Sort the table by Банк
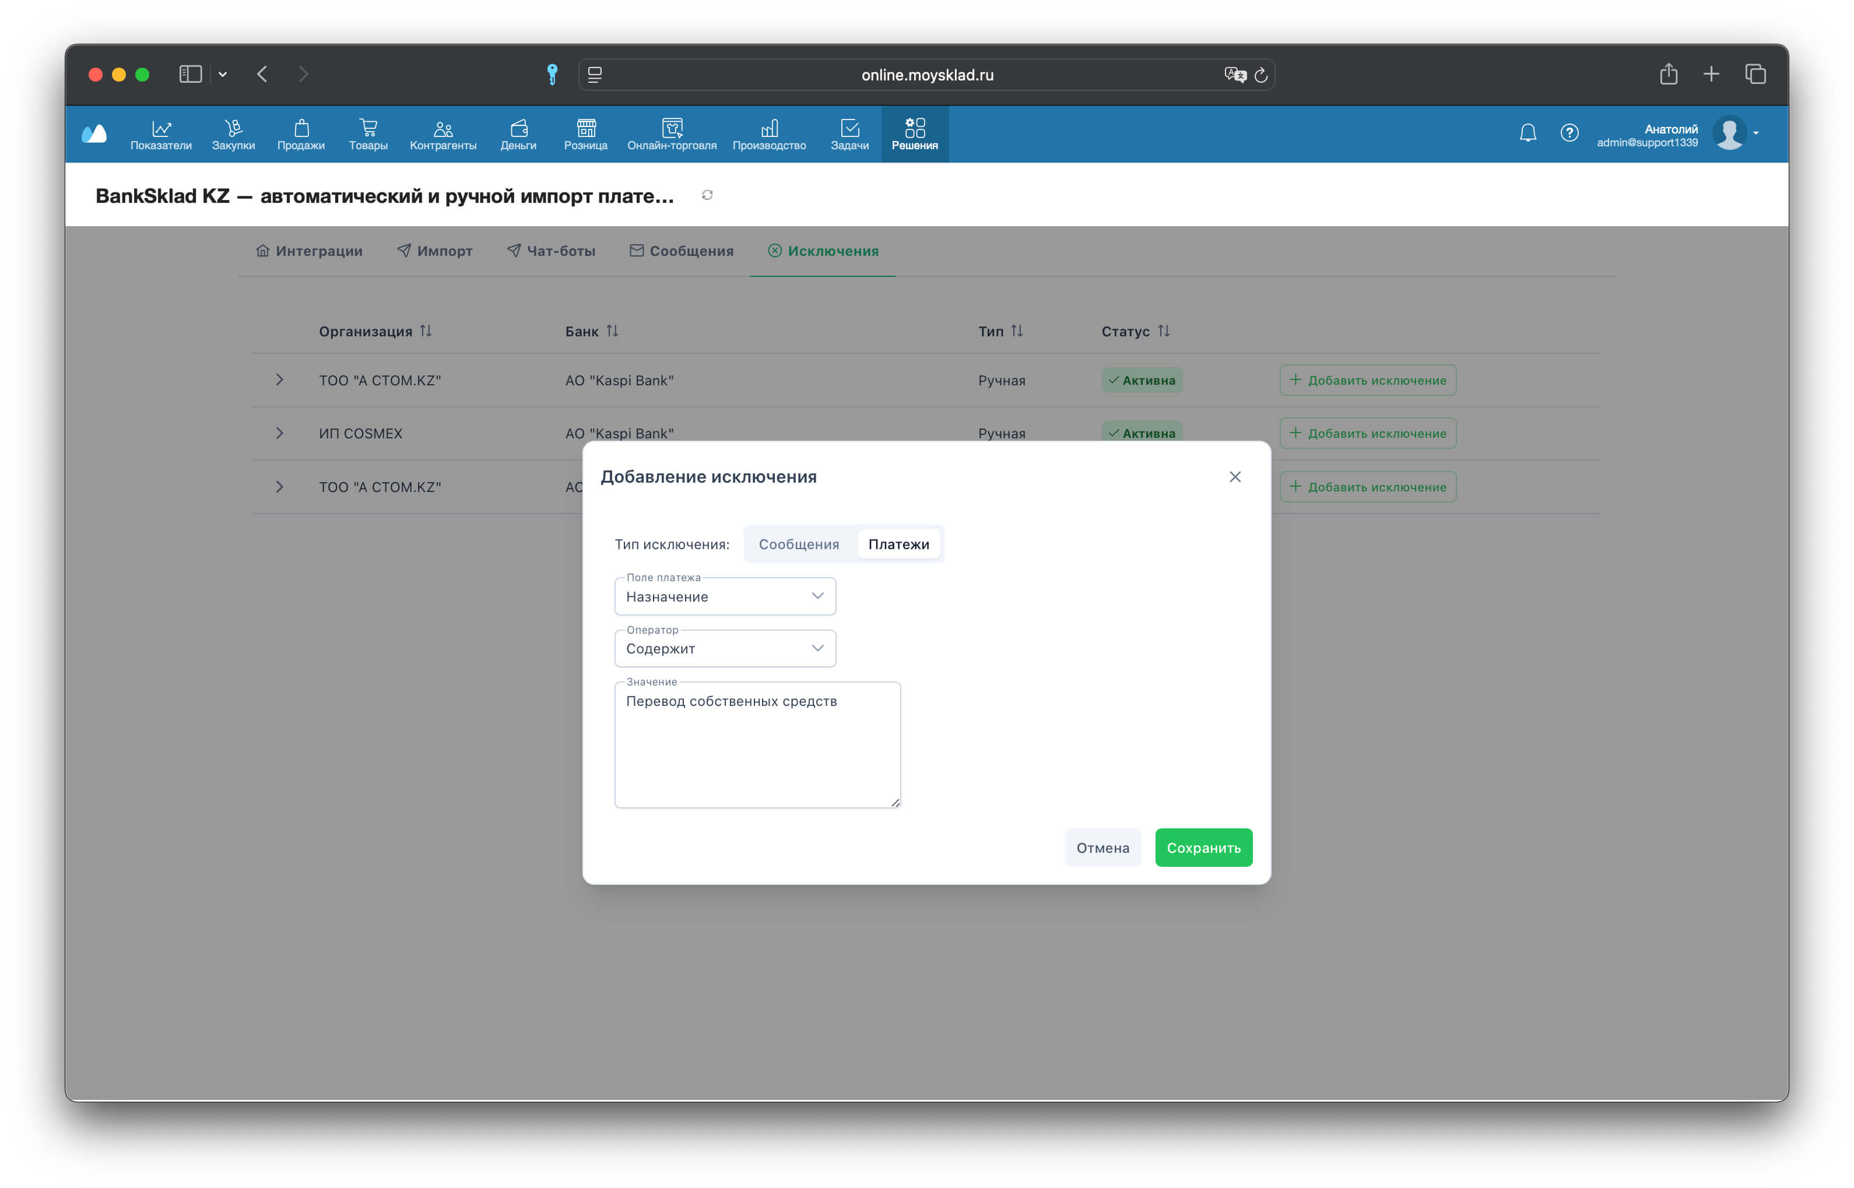Screen dimensions: 1854x1188 [x=592, y=331]
